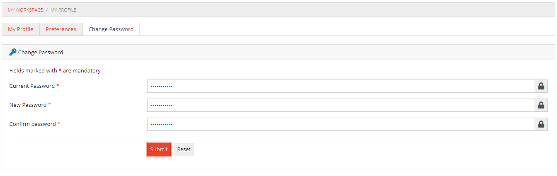This screenshot has height=176, width=557.
Task: Click the Reset button
Action: pyautogui.click(x=184, y=149)
